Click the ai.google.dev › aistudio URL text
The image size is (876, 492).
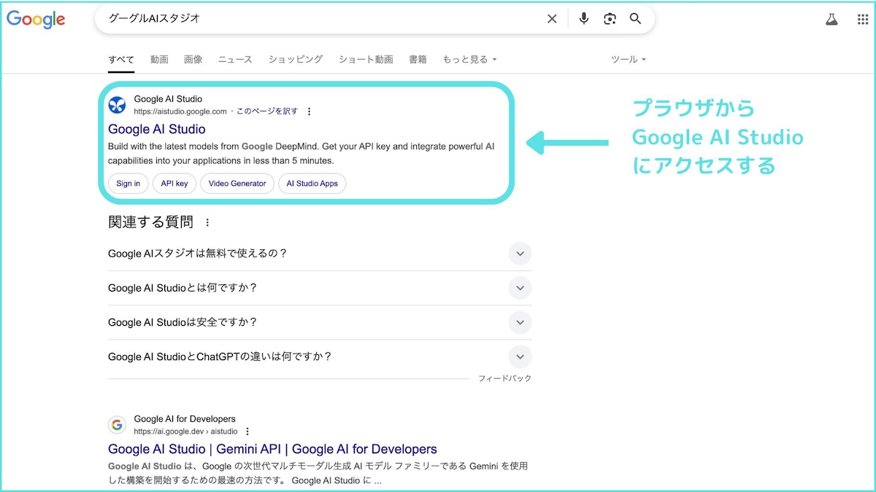[x=185, y=432]
